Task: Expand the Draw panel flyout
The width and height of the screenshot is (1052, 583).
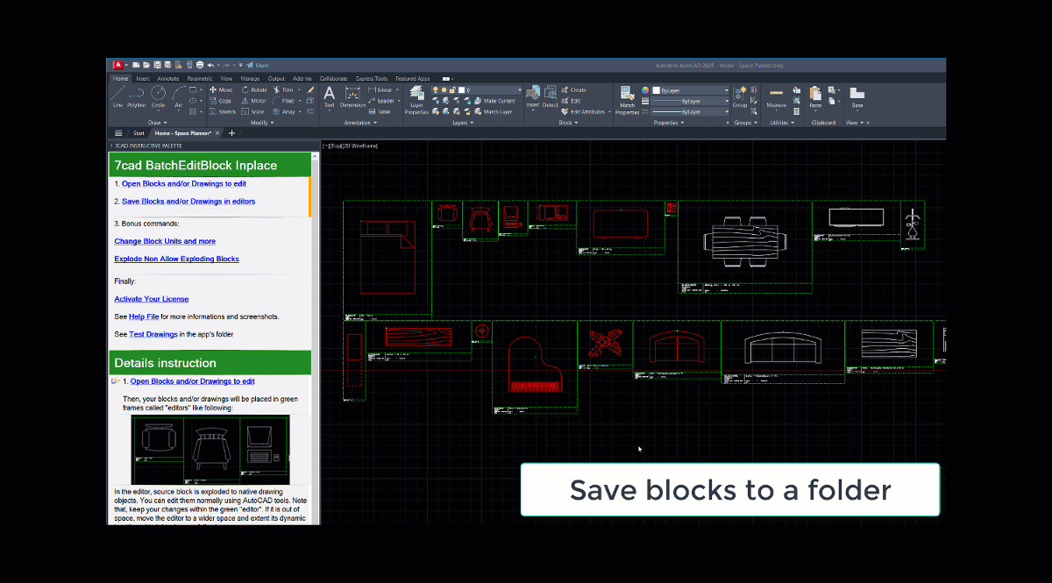Action: (x=157, y=123)
